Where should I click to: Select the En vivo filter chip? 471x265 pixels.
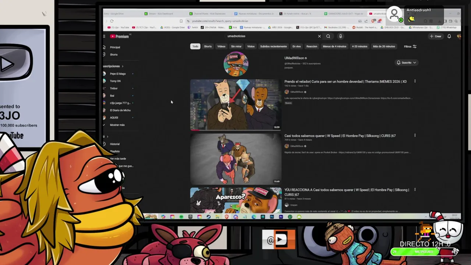pos(297,46)
